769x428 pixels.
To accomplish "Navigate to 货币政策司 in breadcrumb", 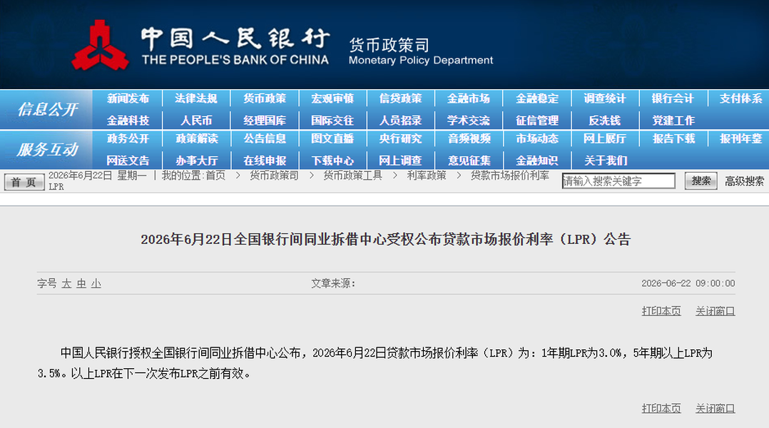I will 274,175.
